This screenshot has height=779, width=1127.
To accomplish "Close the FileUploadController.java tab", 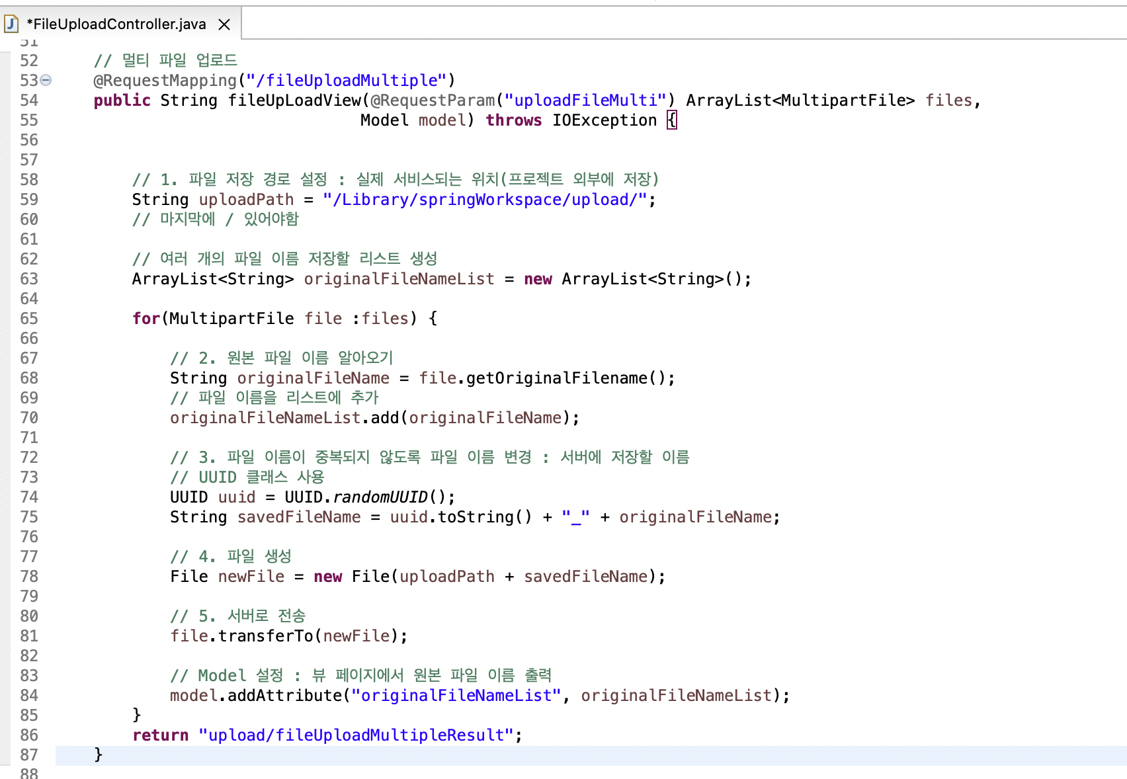I will coord(224,24).
